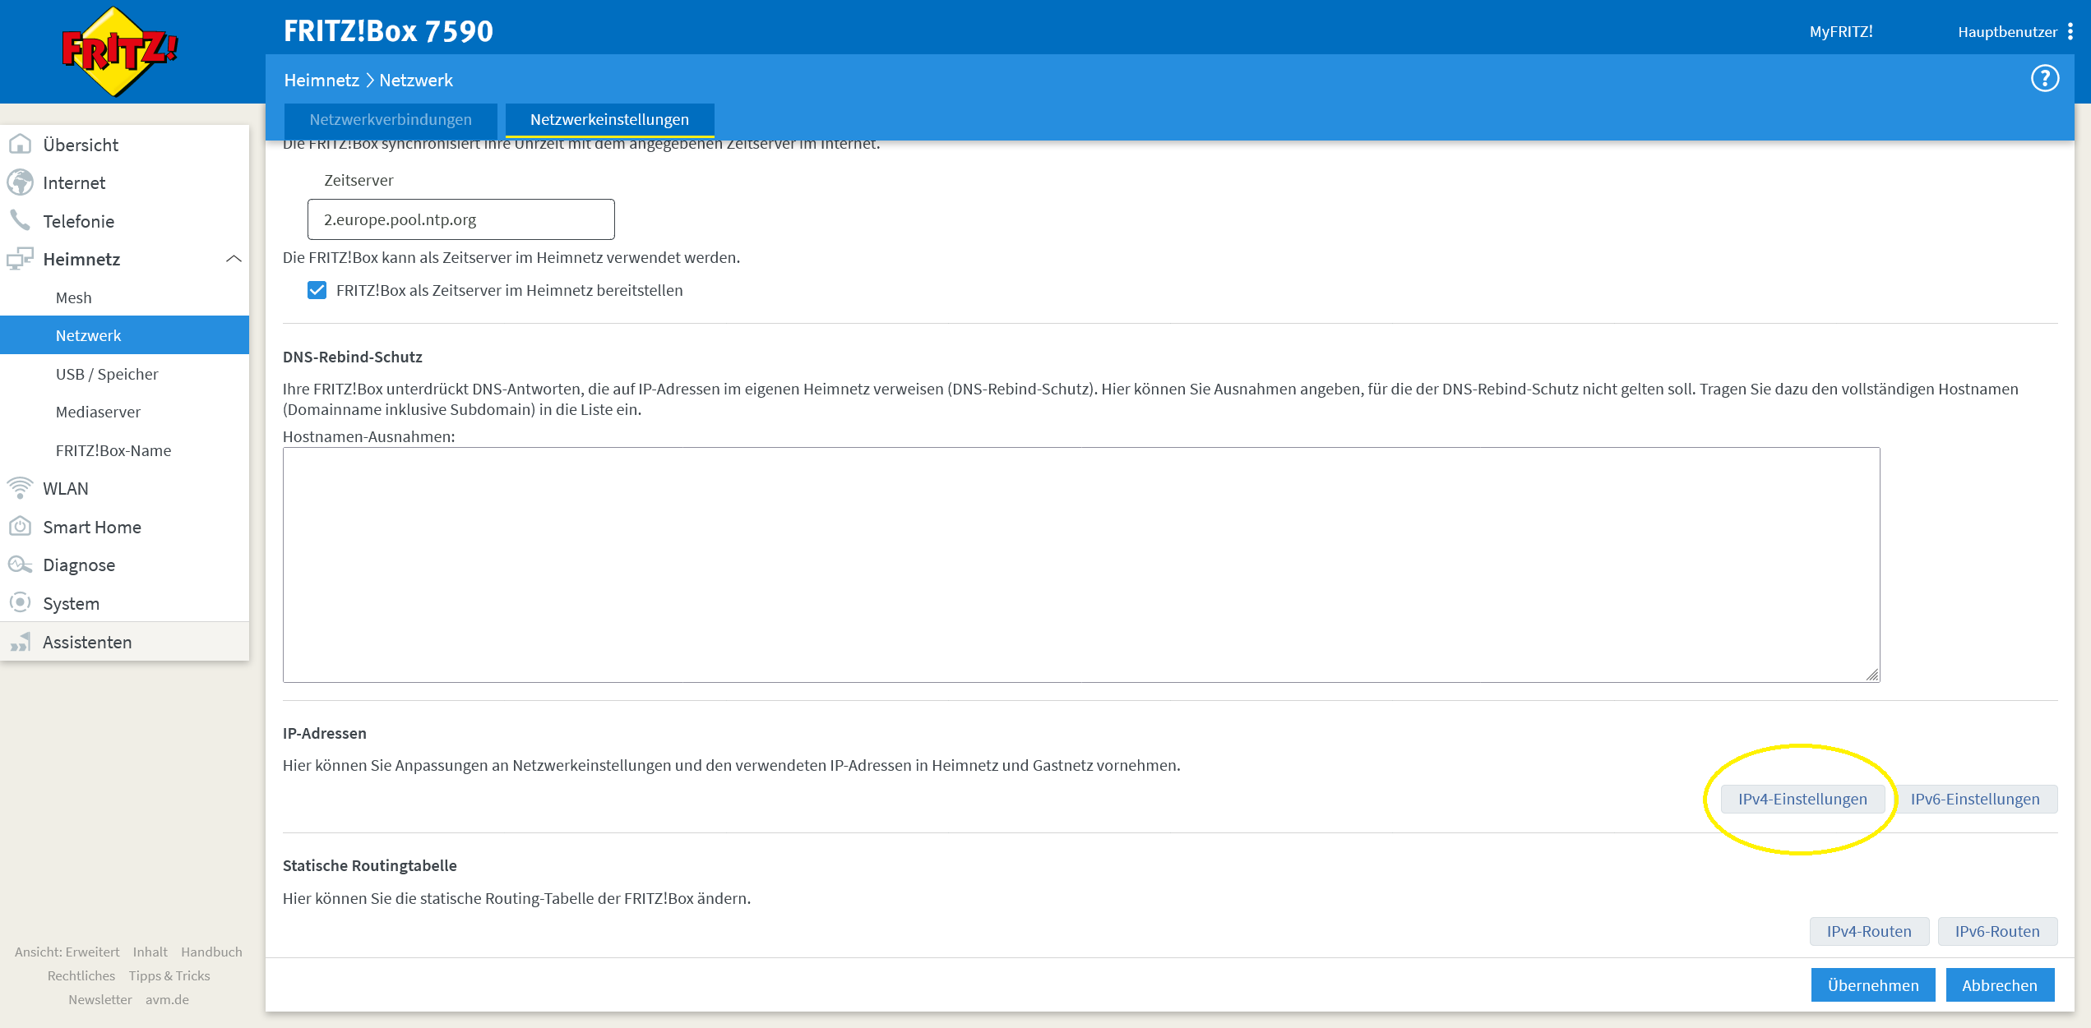The height and width of the screenshot is (1028, 2091).
Task: Click the Telefonie phone icon
Action: click(20, 220)
